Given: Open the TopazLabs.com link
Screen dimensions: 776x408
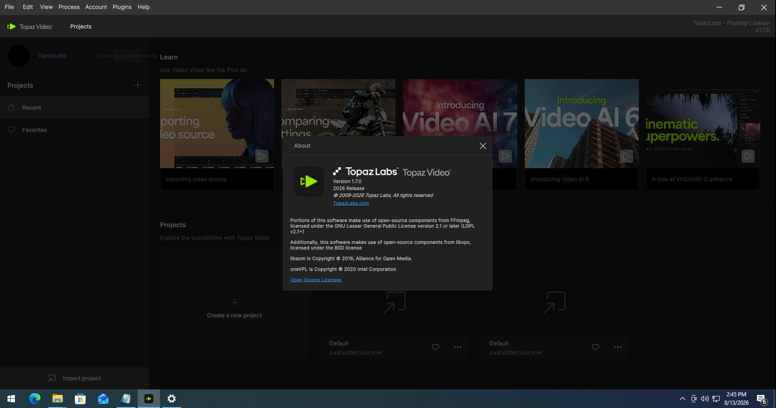Looking at the screenshot, I should pyautogui.click(x=351, y=203).
